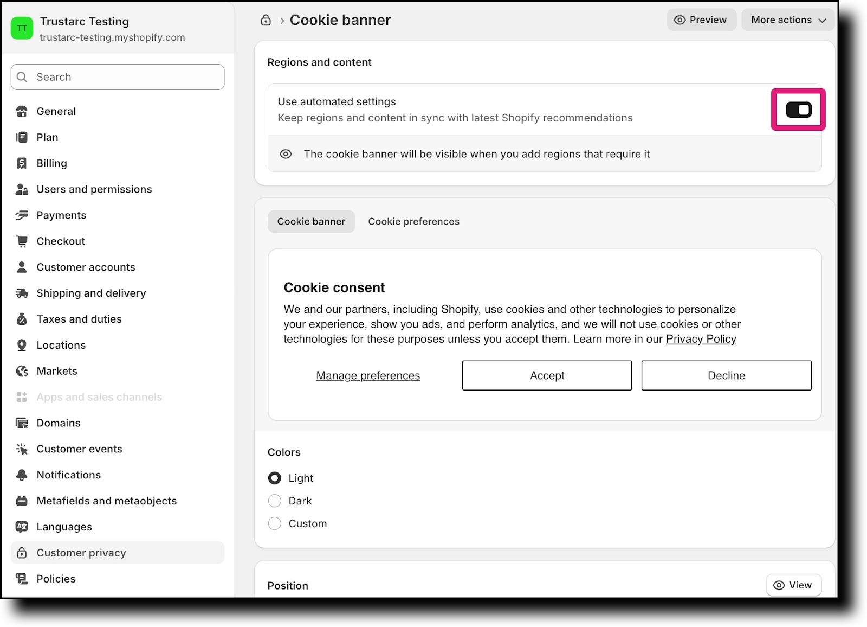Select the Dark color option
This screenshot has height=627, width=867.
275,501
